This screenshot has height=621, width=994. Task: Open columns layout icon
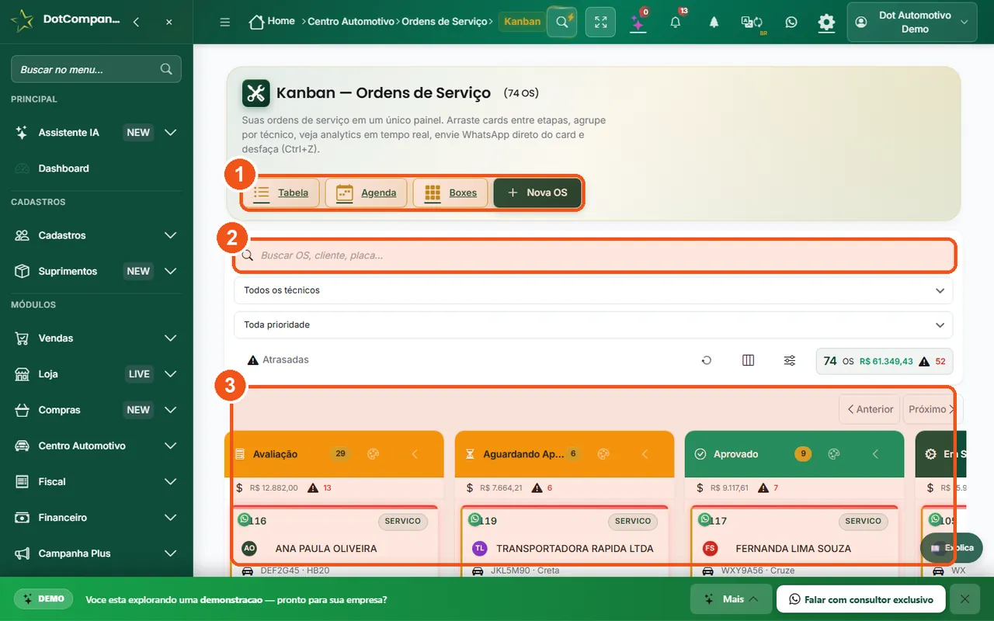click(x=748, y=360)
